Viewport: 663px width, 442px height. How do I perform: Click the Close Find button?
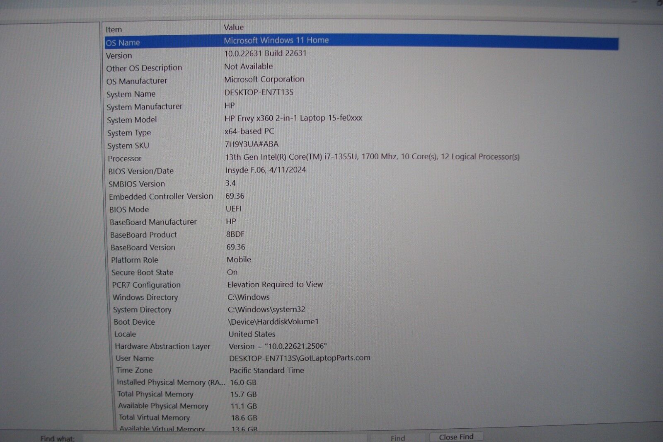[456, 437]
